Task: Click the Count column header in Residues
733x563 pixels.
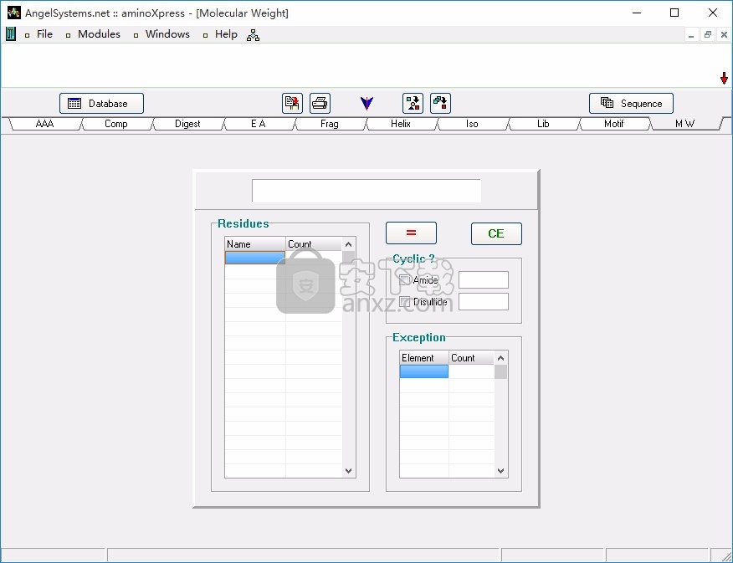Action: pyautogui.click(x=314, y=244)
